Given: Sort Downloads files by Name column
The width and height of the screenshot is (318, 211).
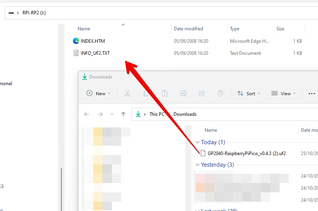Looking at the screenshot, I should tap(211, 130).
